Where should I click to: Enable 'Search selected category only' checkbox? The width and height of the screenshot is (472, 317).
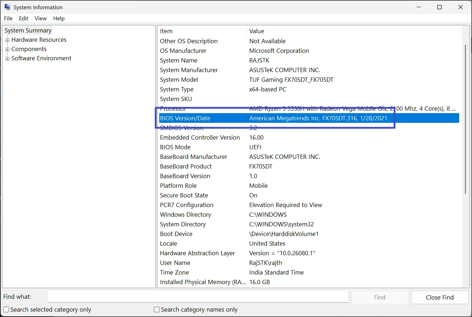click(6, 310)
